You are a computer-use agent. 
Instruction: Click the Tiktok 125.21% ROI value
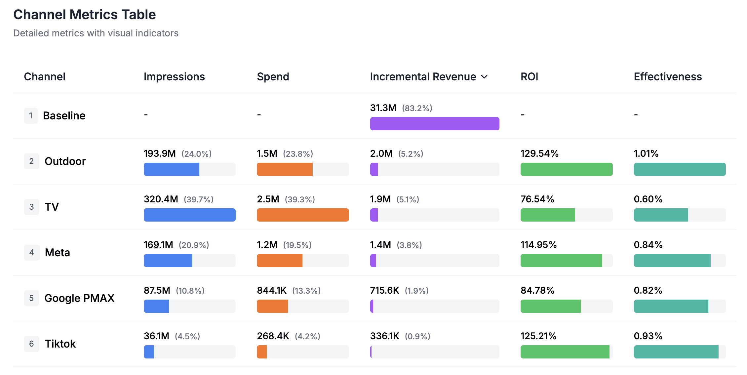click(x=538, y=336)
